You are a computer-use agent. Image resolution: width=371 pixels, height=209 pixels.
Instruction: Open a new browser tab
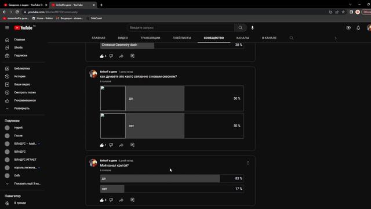tap(101, 5)
